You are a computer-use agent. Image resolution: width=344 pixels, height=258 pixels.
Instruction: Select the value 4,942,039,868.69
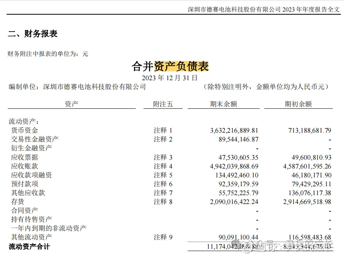click(234, 166)
